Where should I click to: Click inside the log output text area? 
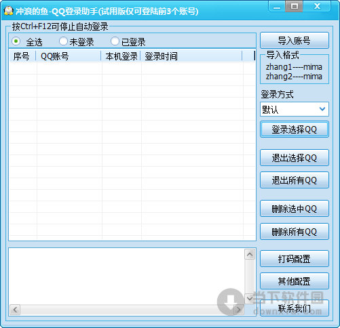pos(127,276)
